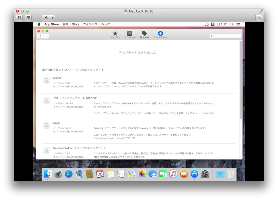Open the 編集 menu

pyautogui.click(x=65, y=24)
